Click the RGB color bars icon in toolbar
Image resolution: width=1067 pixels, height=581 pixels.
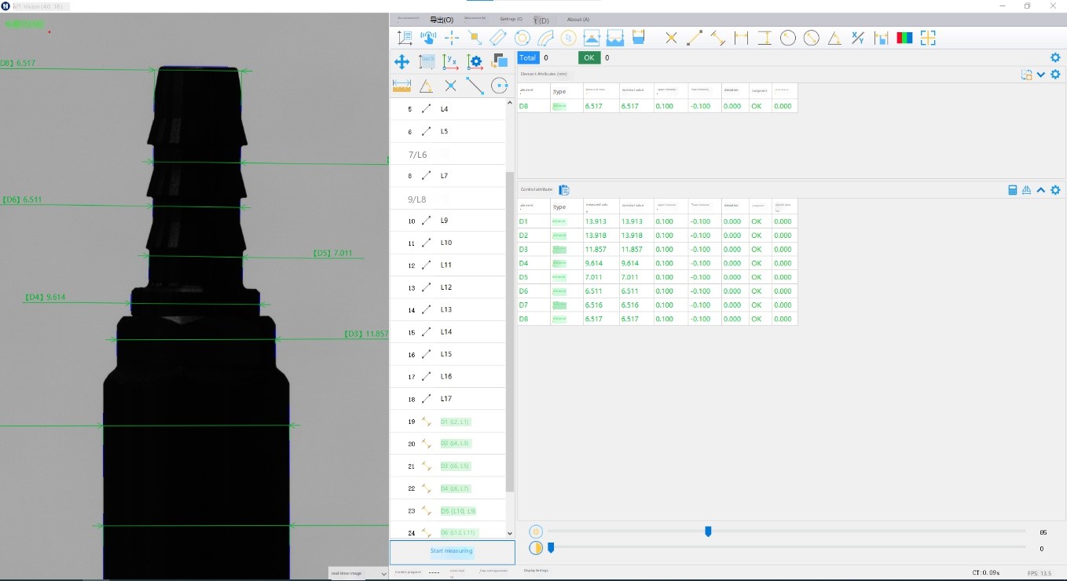(904, 38)
